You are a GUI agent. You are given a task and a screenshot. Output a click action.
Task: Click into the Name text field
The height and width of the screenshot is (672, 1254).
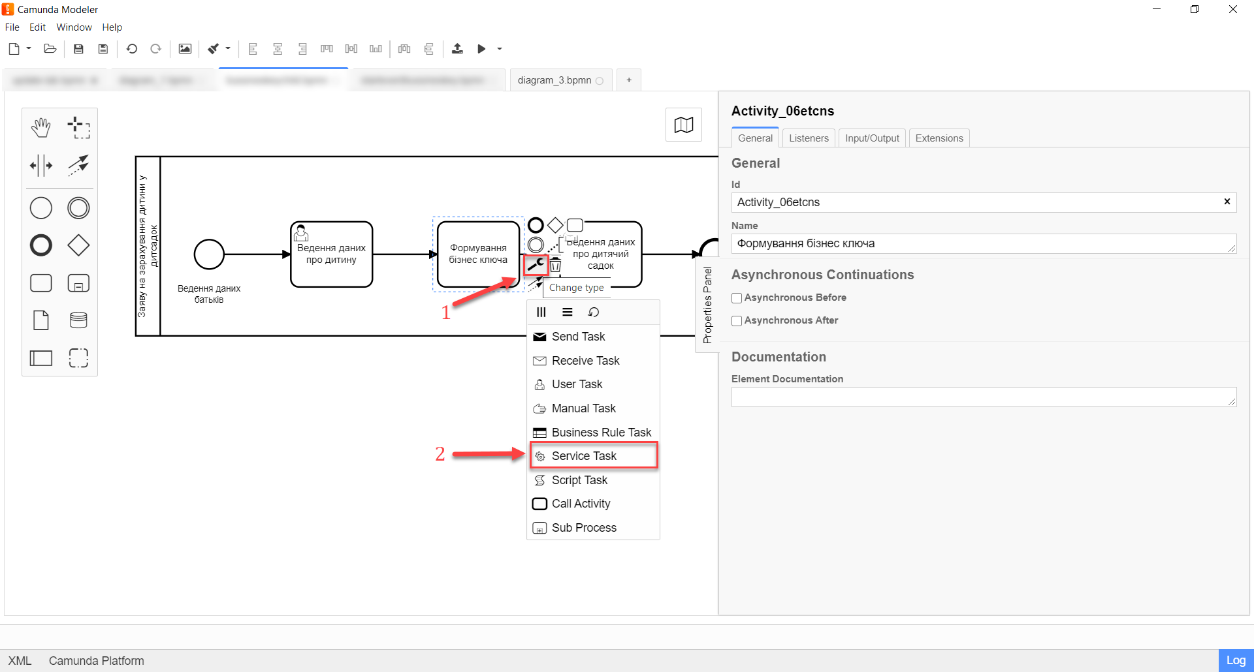[984, 243]
